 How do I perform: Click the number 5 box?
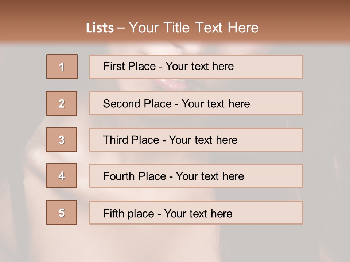(62, 213)
